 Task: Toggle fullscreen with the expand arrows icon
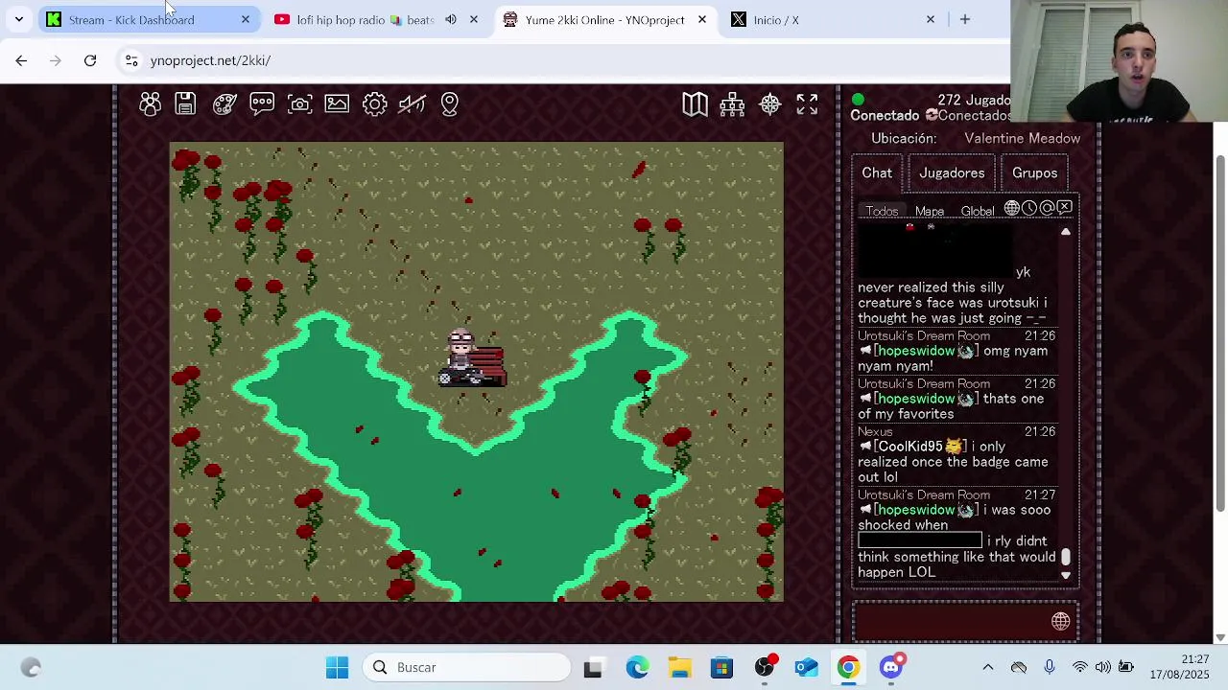(807, 104)
